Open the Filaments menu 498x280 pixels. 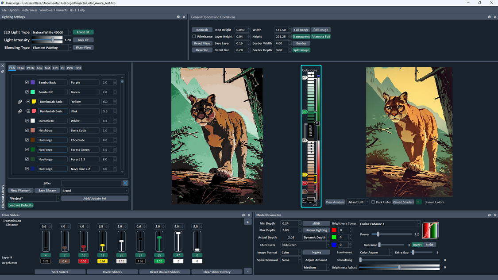click(61, 10)
